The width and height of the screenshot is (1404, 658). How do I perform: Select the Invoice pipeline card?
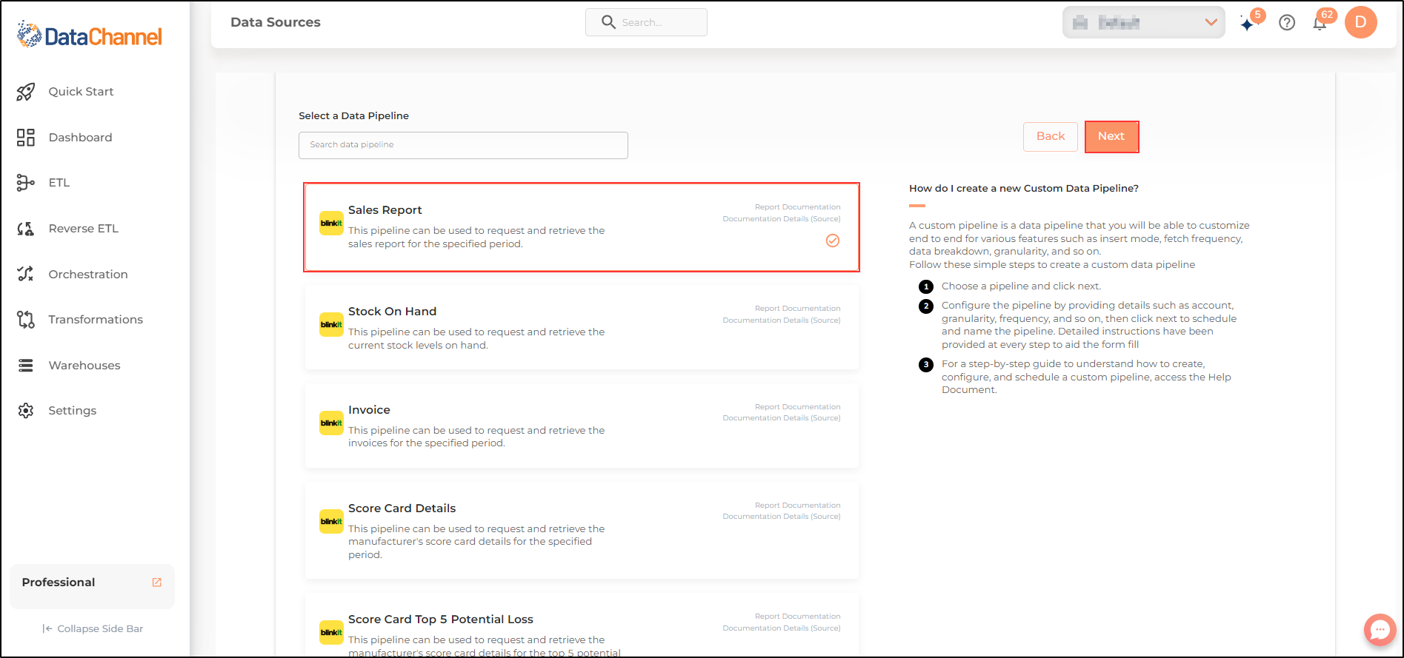582,426
